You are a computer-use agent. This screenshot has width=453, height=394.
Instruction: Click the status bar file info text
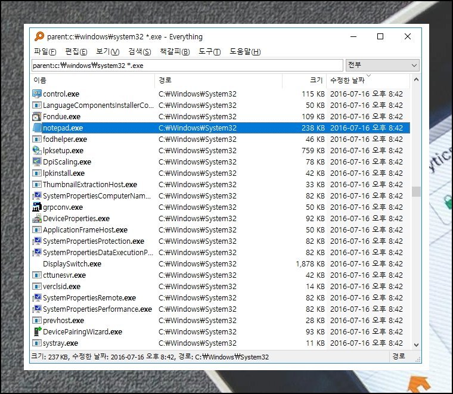[x=150, y=356]
